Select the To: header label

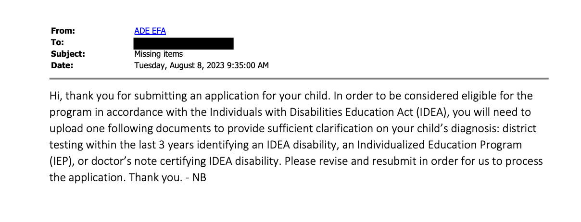(x=57, y=42)
